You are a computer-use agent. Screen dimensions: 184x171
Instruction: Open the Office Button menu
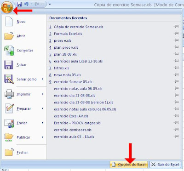7,7
